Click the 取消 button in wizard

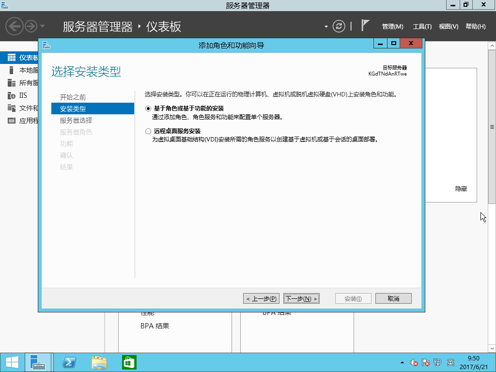393,299
